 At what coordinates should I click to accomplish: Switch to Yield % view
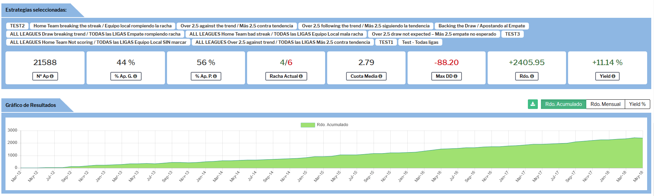pyautogui.click(x=638, y=104)
